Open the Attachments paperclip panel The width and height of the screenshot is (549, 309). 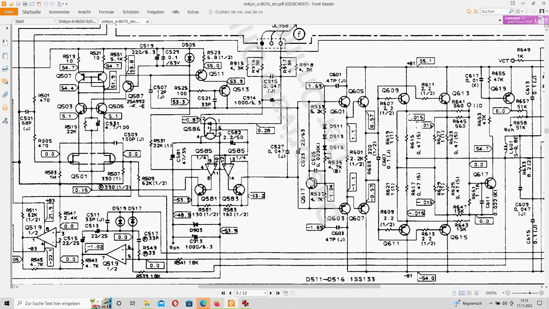(x=5, y=95)
